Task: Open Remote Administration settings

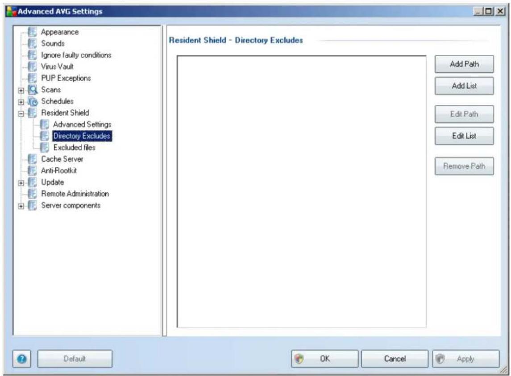Action: coord(75,194)
